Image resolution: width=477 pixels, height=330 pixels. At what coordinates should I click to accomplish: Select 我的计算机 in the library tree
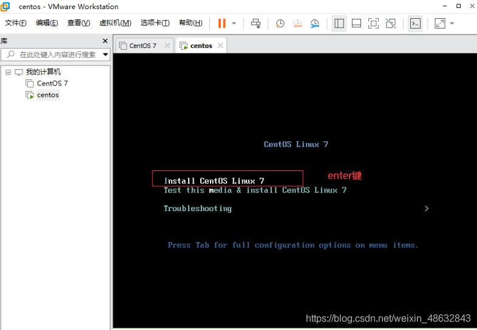click(43, 72)
